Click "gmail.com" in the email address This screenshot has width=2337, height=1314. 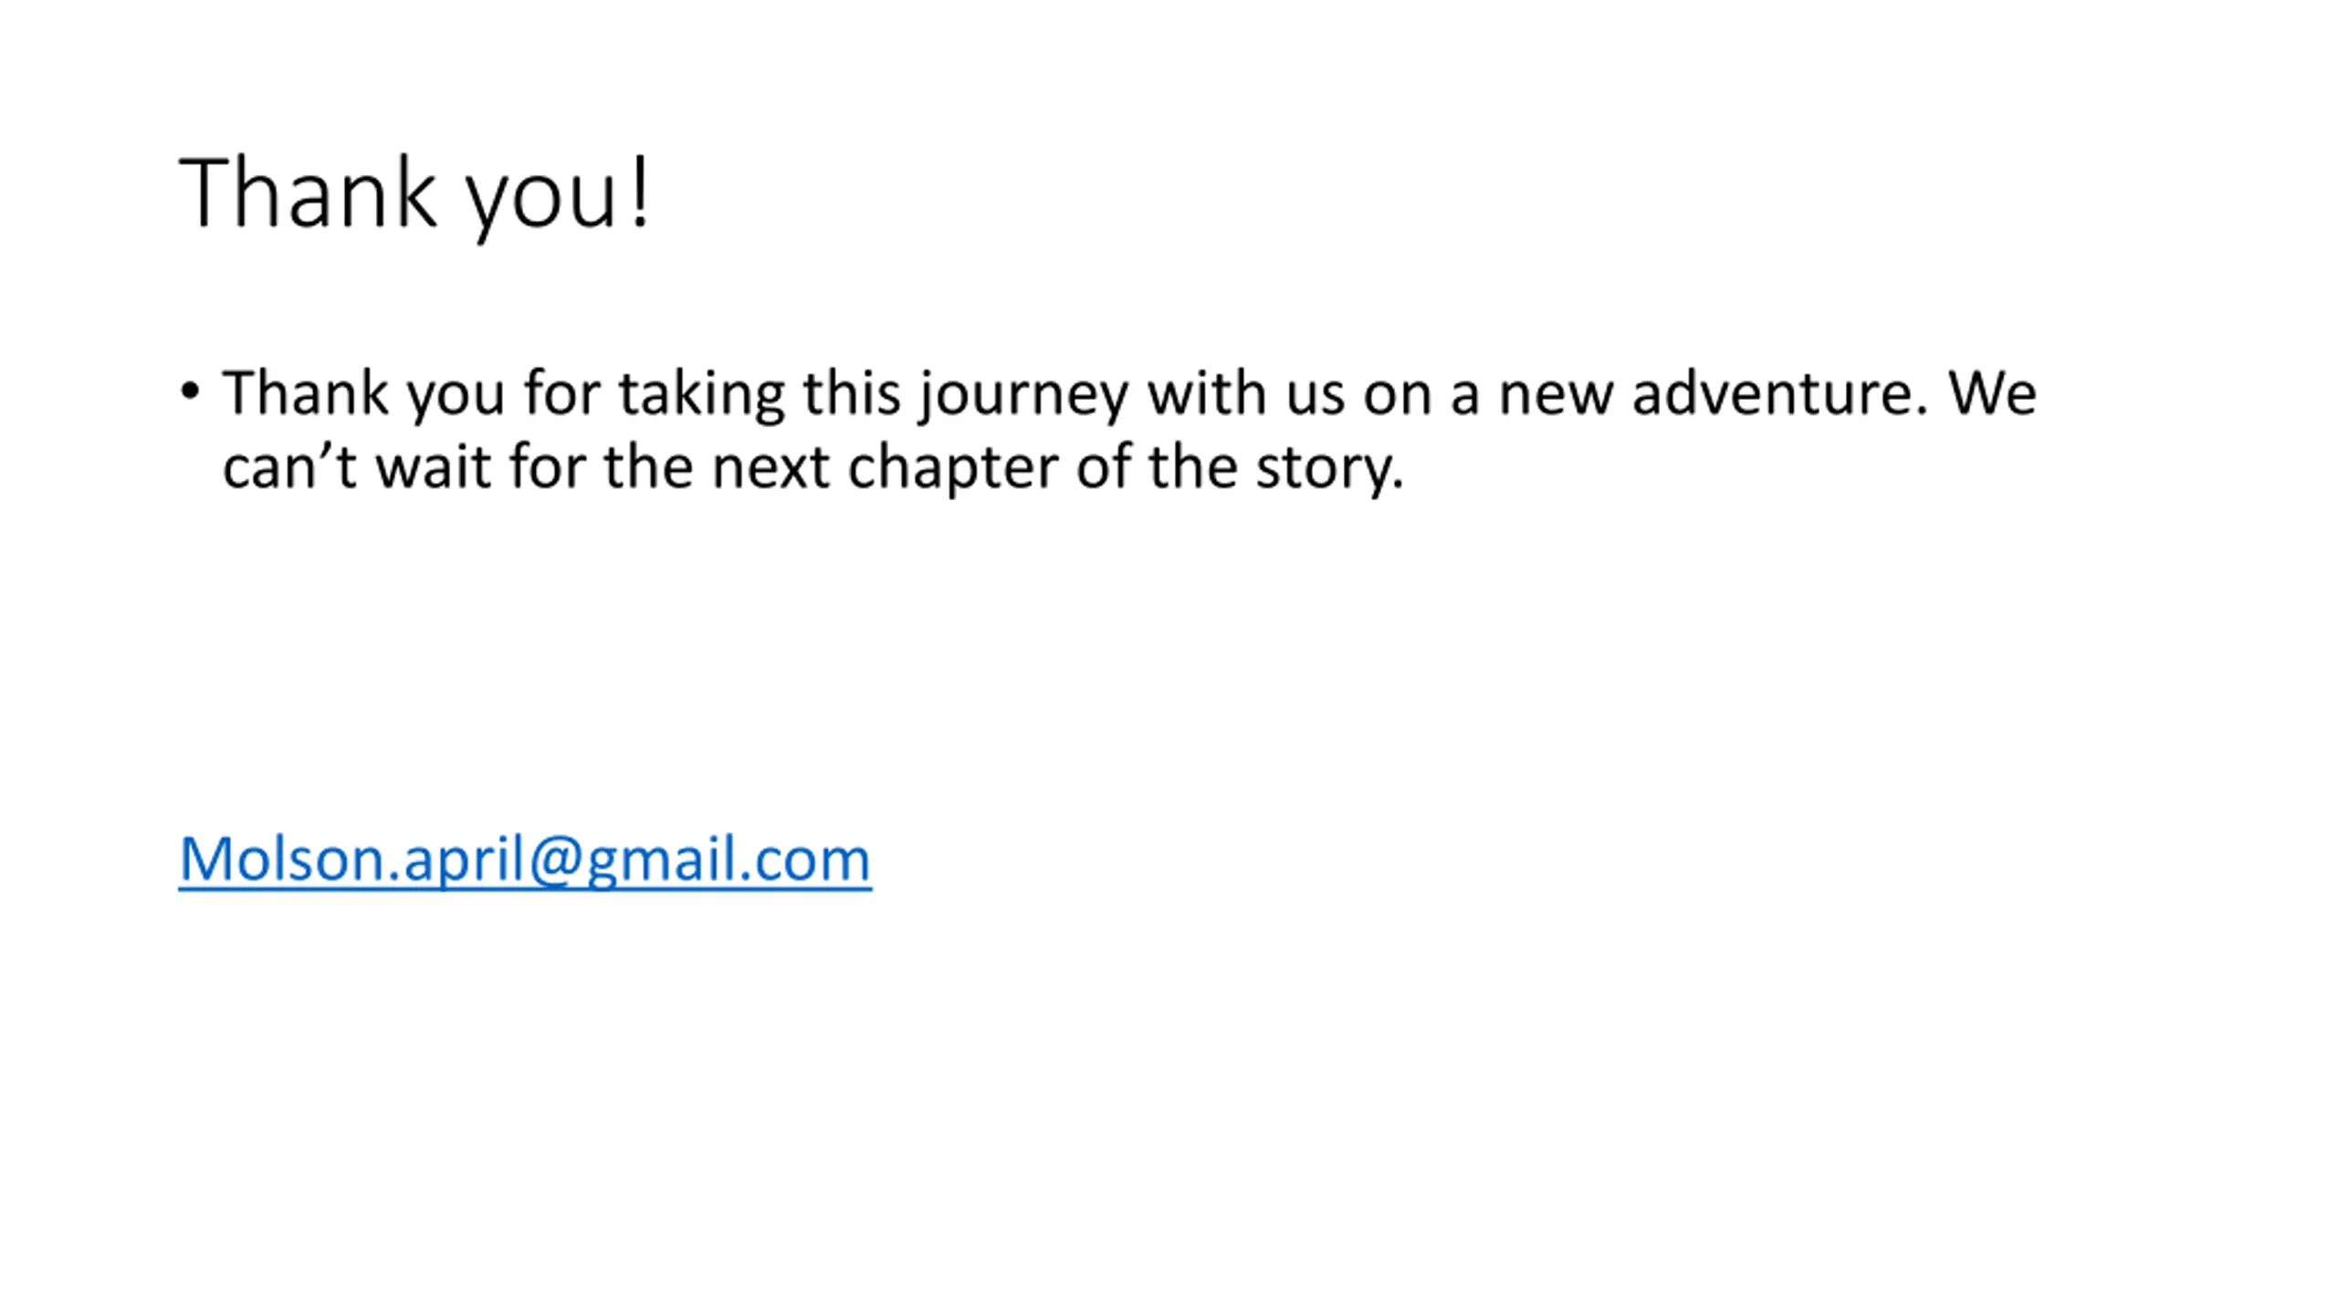click(728, 860)
